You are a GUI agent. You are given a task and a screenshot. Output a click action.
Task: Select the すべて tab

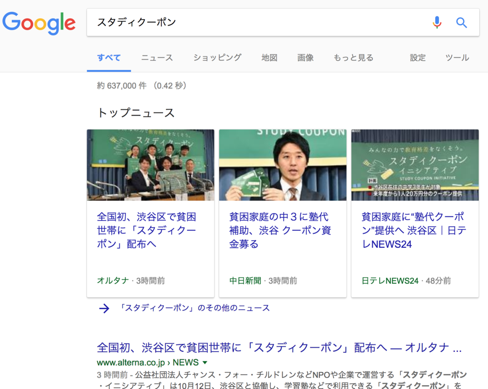click(x=109, y=58)
